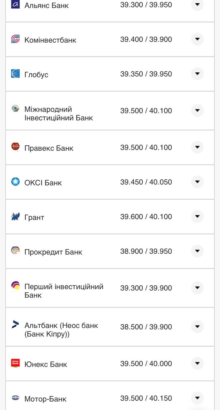The height and width of the screenshot is (410, 220).
Task: Click the 39.600 / 40.100 rate for Грант
Action: click(146, 216)
